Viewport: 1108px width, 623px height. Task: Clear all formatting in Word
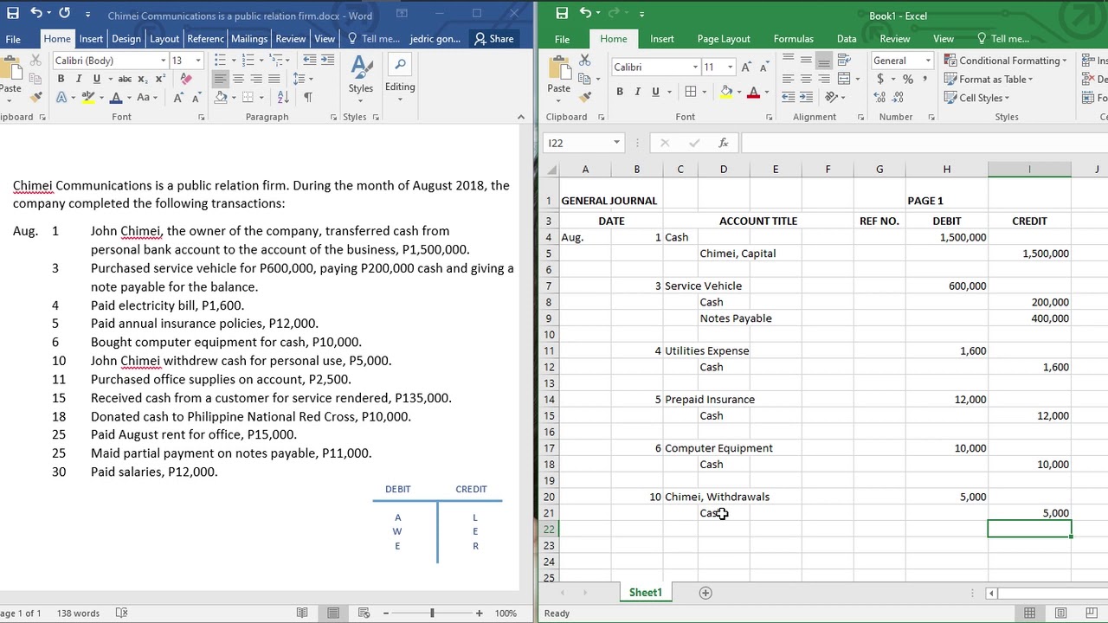[x=186, y=79]
